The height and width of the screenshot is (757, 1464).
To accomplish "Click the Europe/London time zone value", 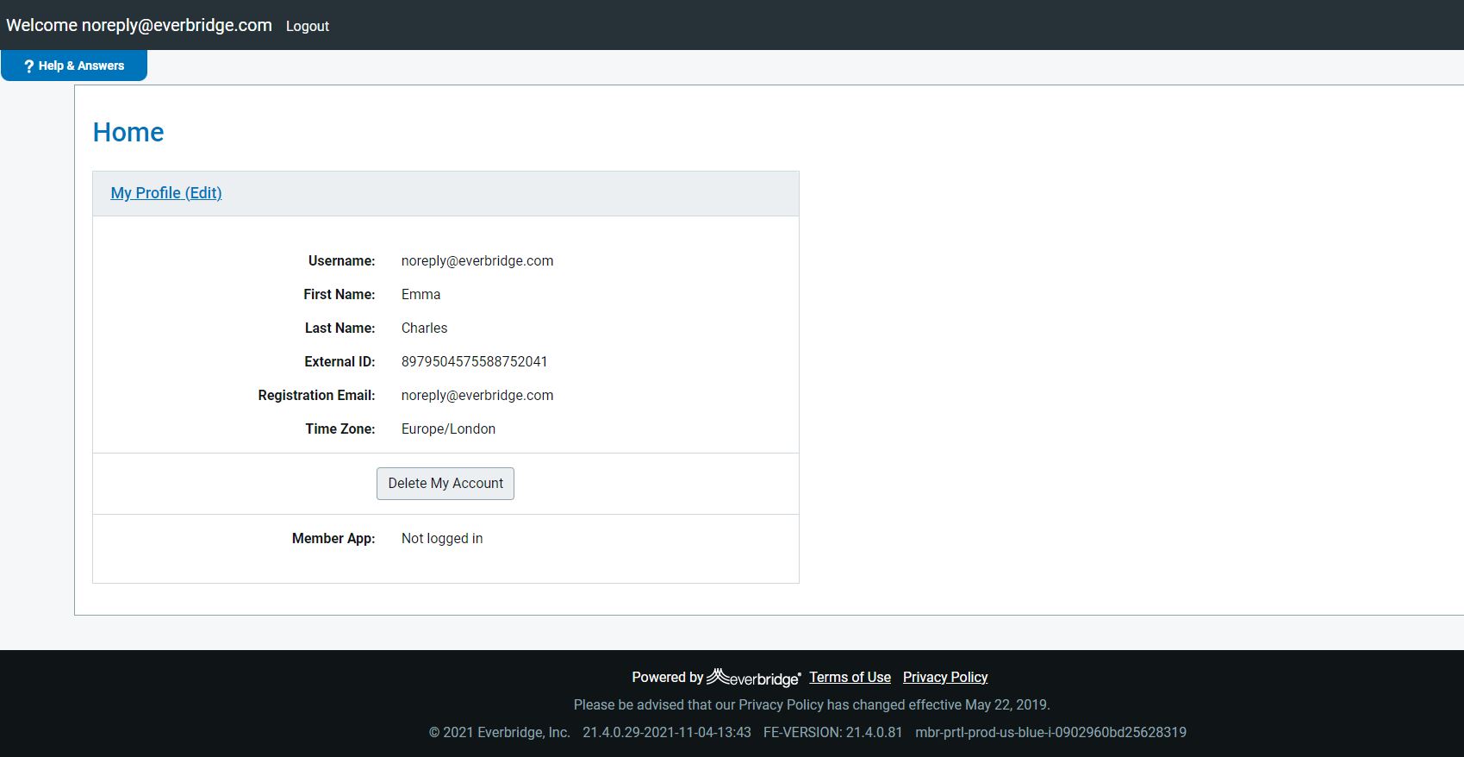I will 448,429.
